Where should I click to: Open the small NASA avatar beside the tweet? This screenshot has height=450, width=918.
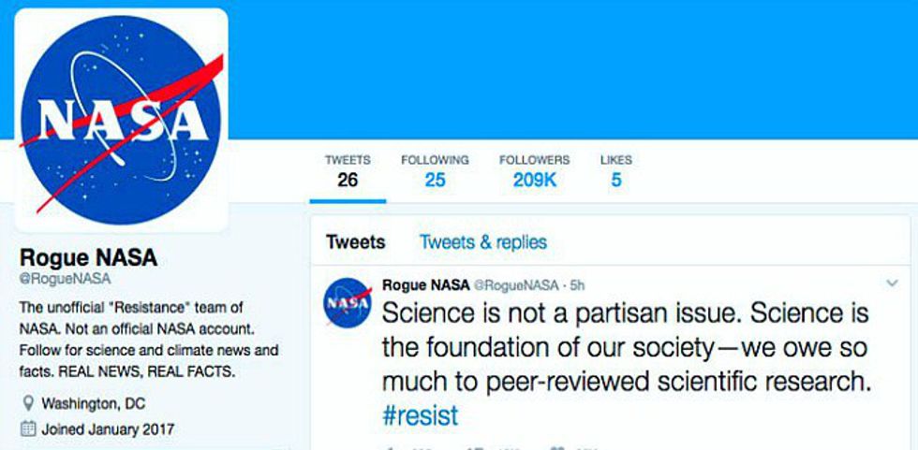(348, 302)
